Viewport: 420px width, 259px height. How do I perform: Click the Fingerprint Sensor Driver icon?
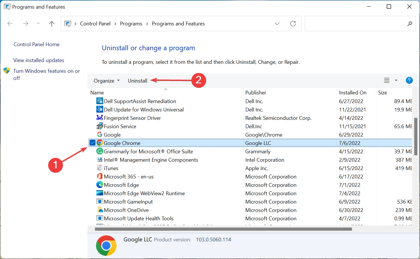(x=100, y=118)
